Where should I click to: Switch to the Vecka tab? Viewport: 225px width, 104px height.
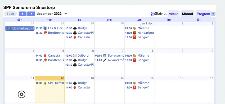click(x=173, y=14)
